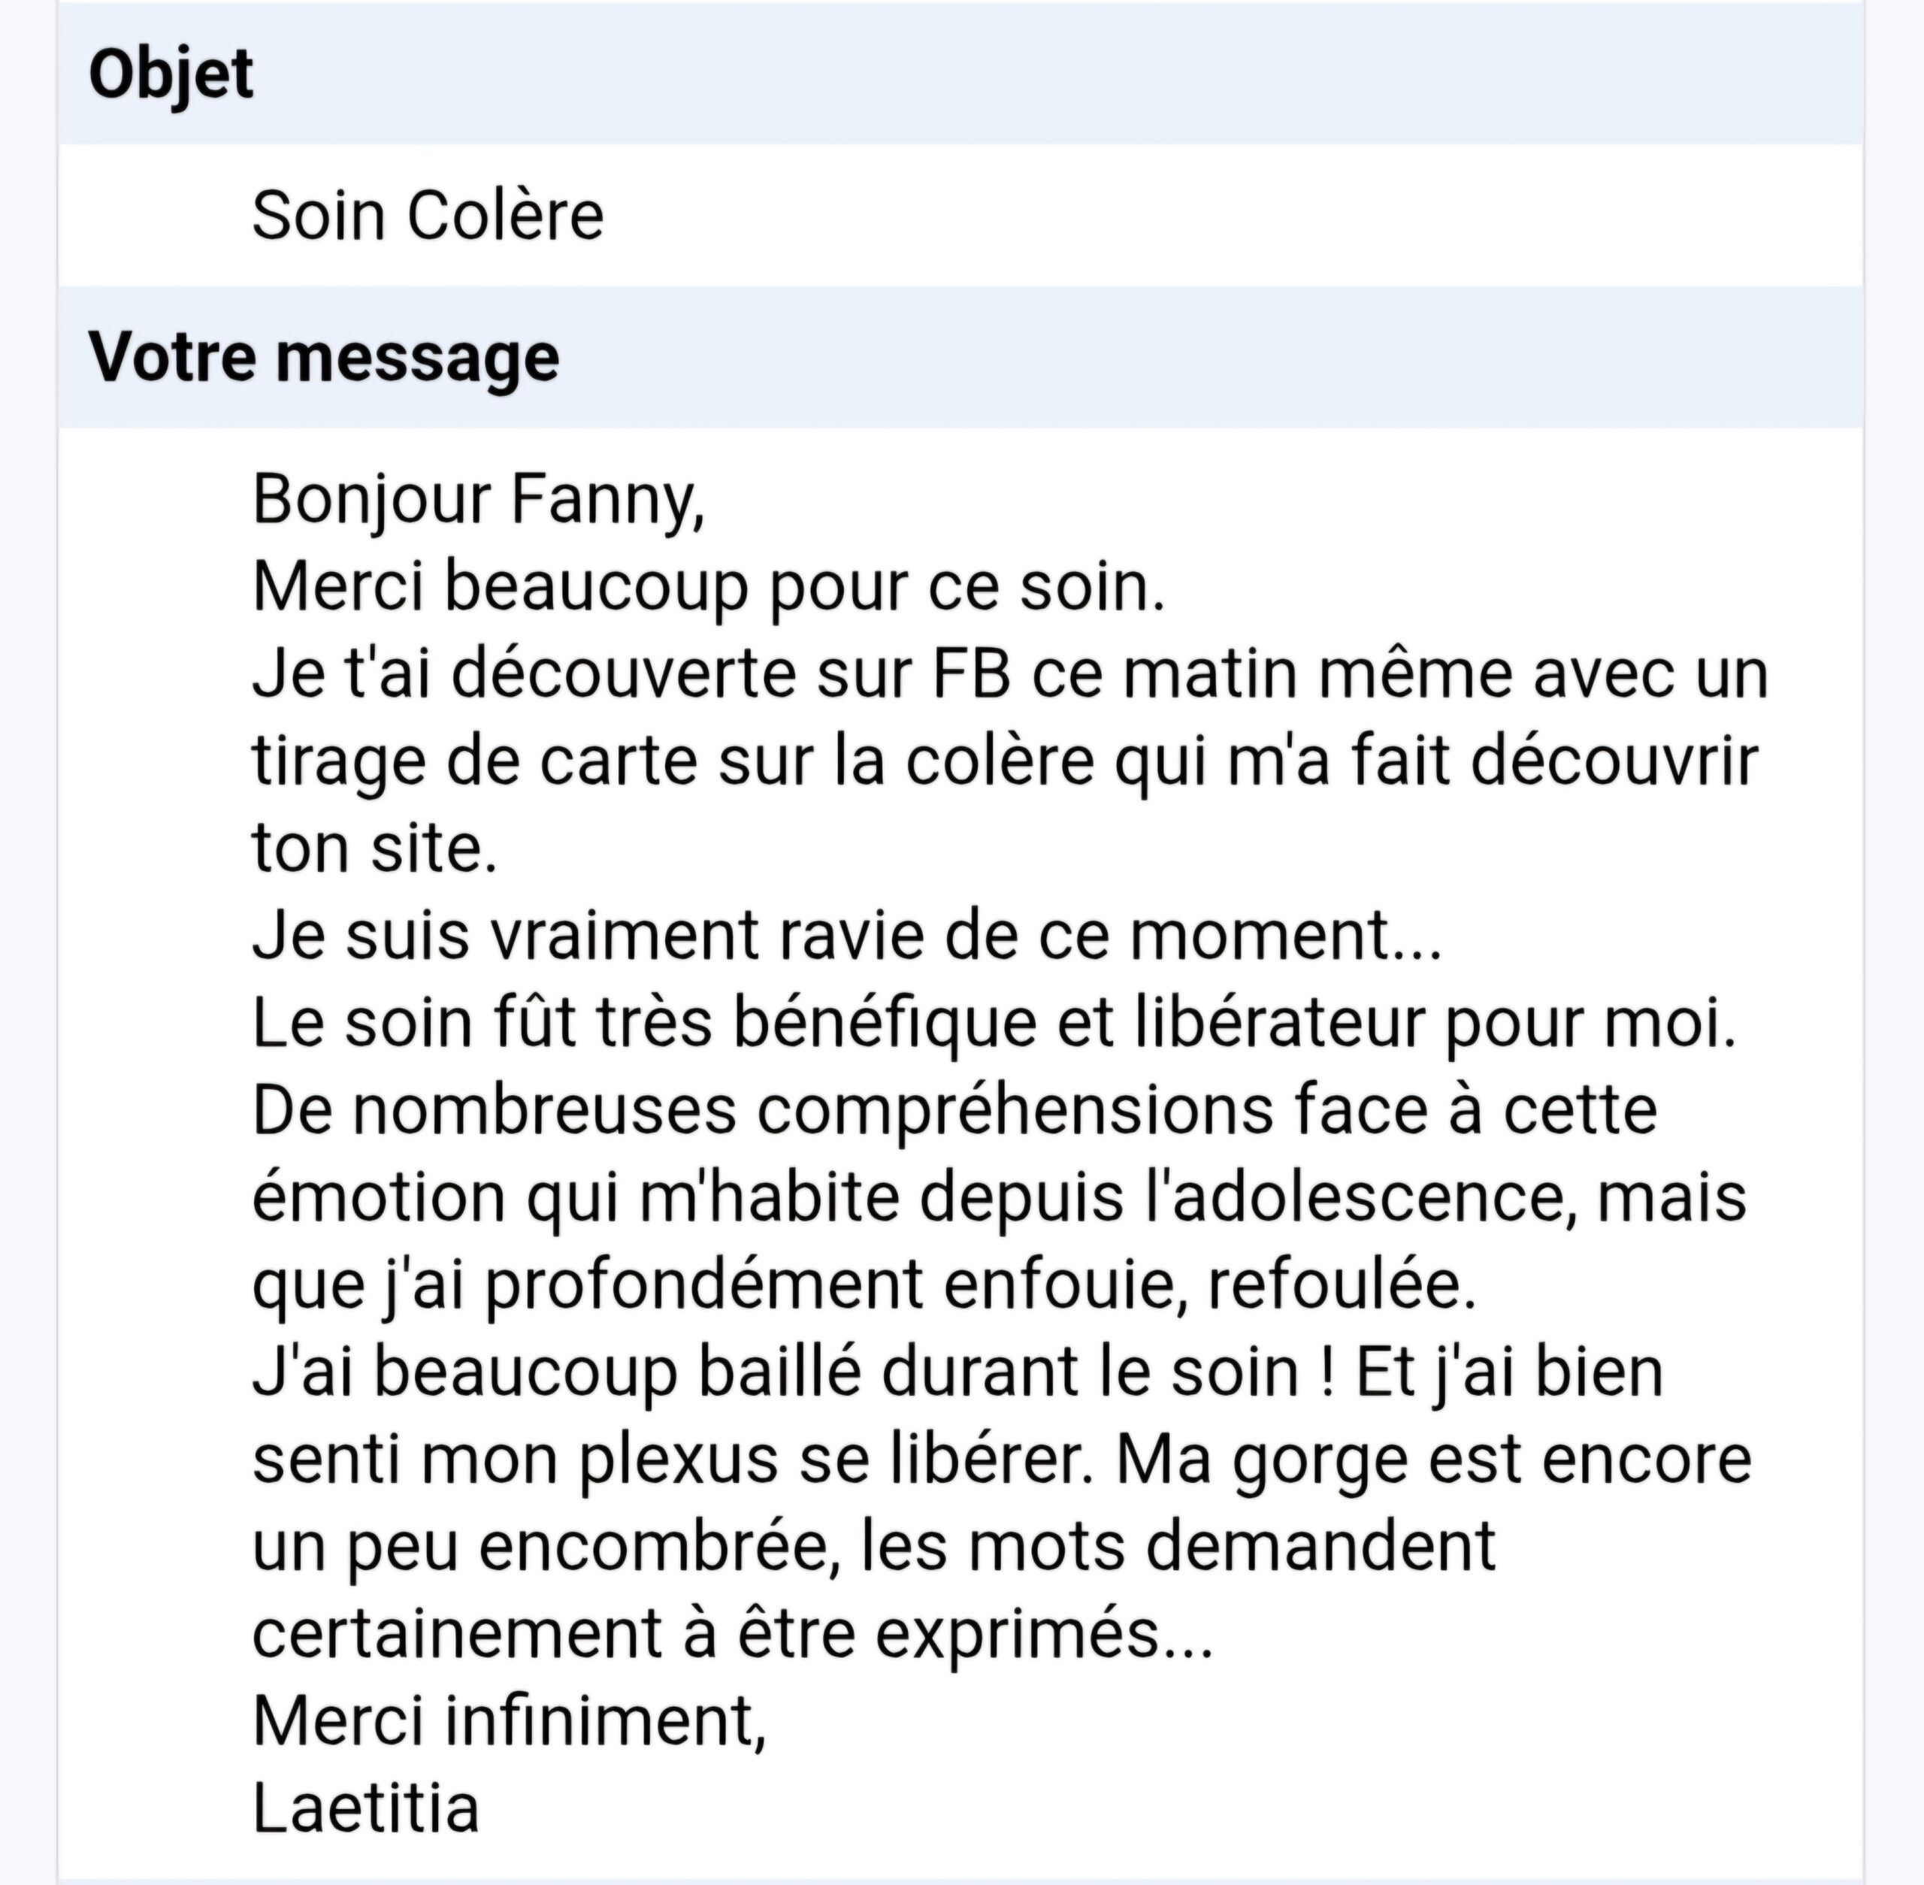Click the signature "Laetitia"
The image size is (1924, 1885).
(x=365, y=1808)
